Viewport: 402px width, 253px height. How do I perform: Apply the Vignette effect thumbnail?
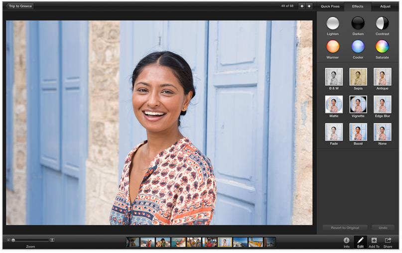(358, 105)
